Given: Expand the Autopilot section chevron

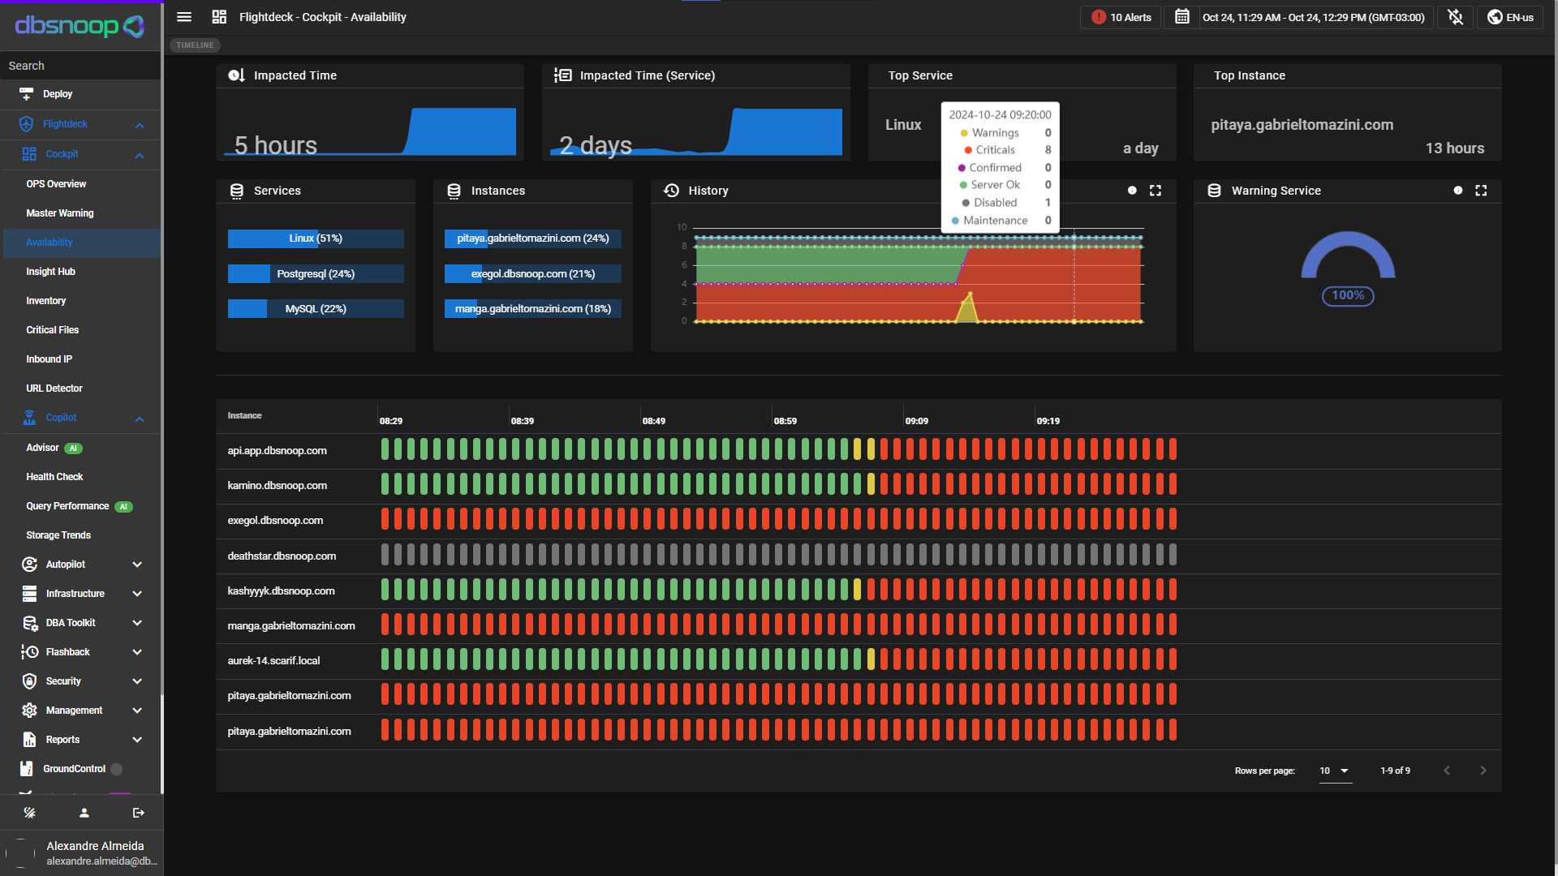Looking at the screenshot, I should [137, 565].
